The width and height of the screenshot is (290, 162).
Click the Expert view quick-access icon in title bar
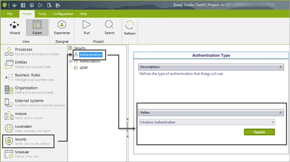pyautogui.click(x=23, y=5)
